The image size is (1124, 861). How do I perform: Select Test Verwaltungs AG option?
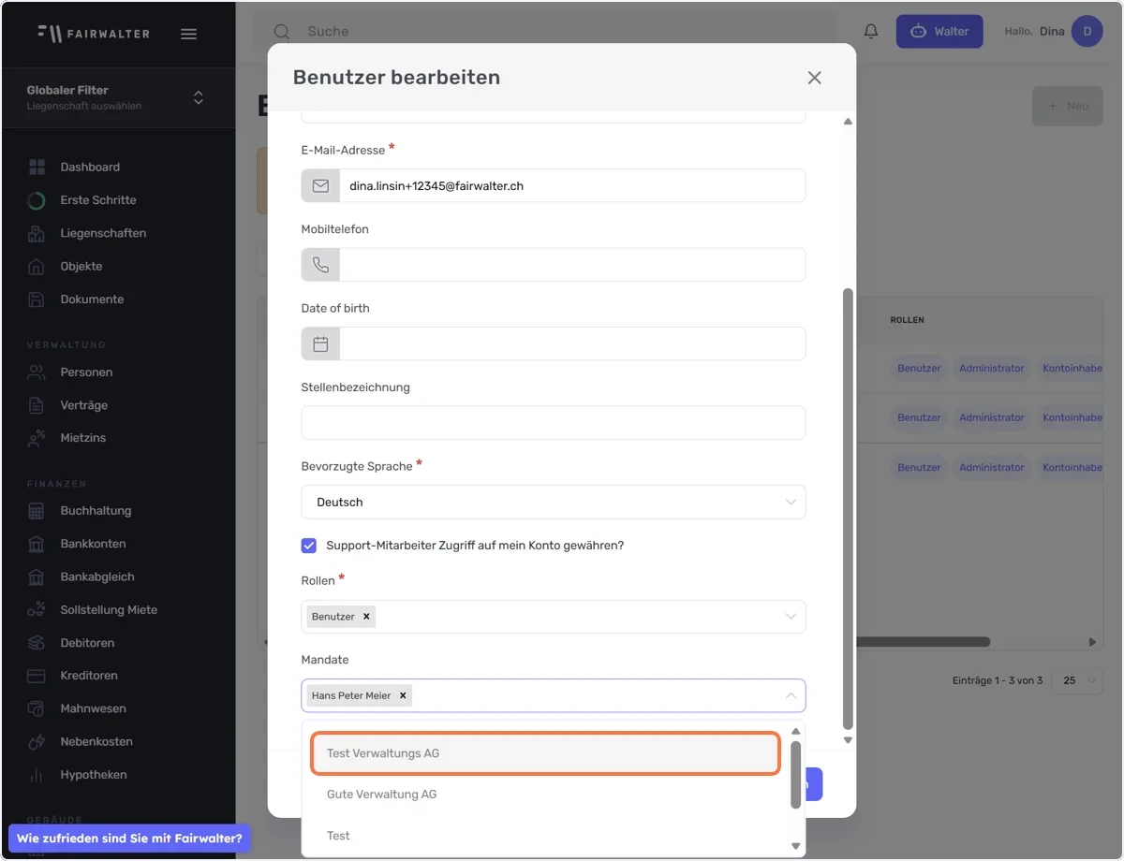point(545,753)
